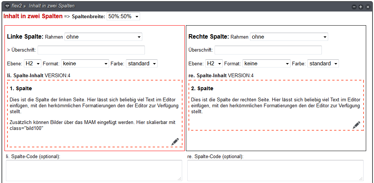This screenshot has height=183, width=374.
Task: Click the li. Spalte-Code text area
Action: click(x=94, y=170)
